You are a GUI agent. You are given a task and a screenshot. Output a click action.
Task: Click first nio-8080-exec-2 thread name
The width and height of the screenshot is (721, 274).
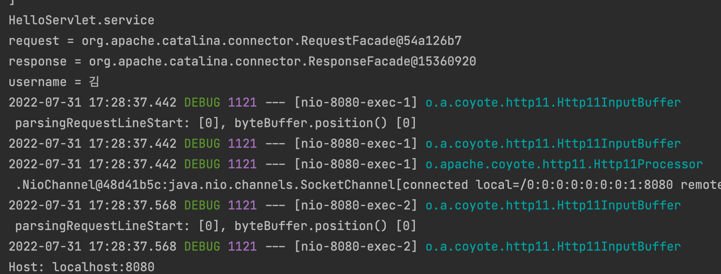pyautogui.click(x=356, y=206)
